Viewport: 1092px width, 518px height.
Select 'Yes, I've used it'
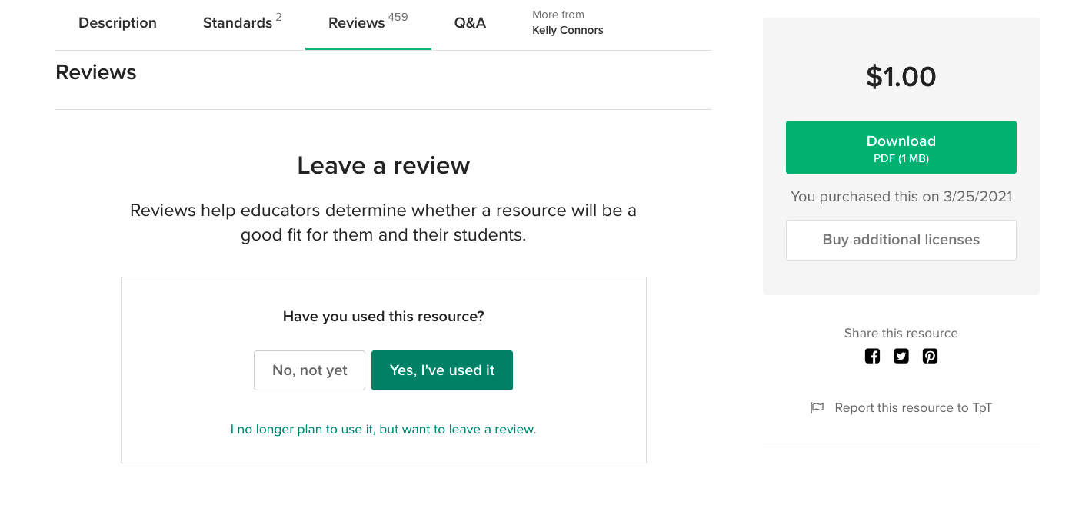point(441,370)
